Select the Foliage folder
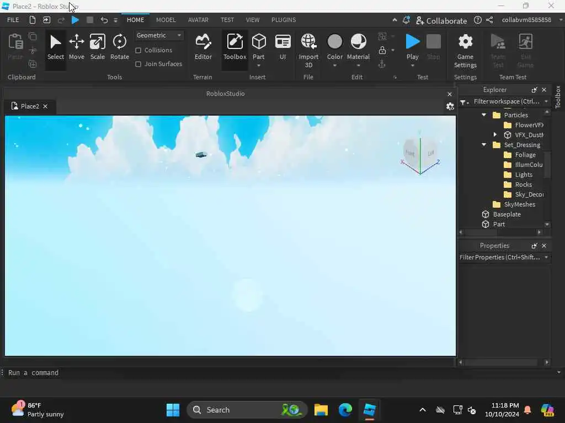The image size is (565, 423). [525, 155]
